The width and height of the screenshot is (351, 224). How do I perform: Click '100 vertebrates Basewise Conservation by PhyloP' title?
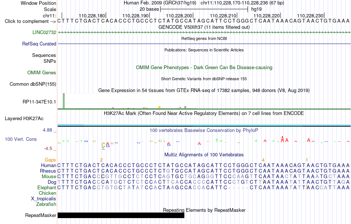pyautogui.click(x=204, y=130)
